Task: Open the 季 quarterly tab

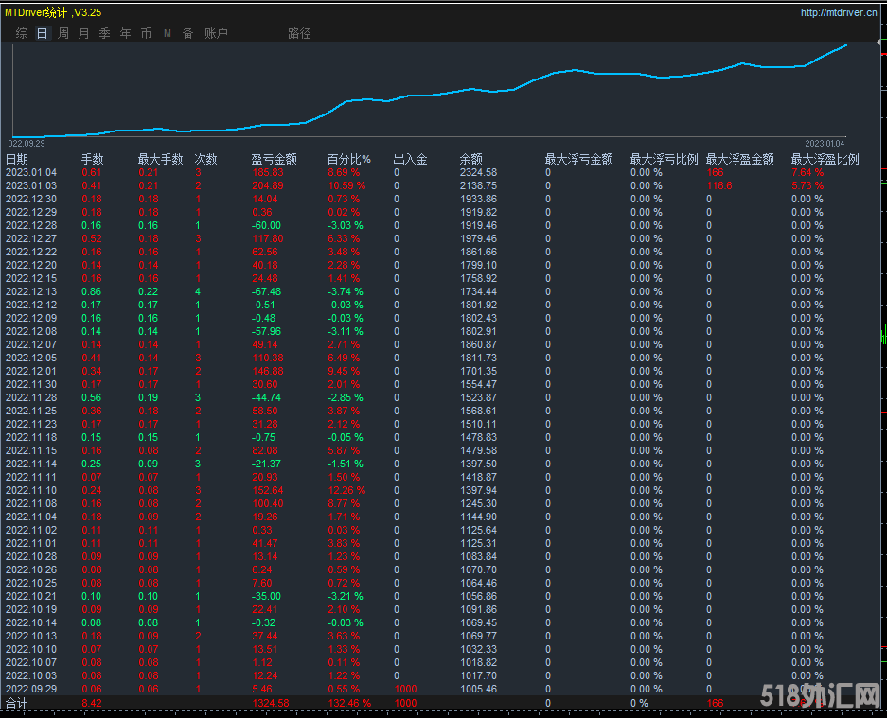Action: (x=105, y=33)
